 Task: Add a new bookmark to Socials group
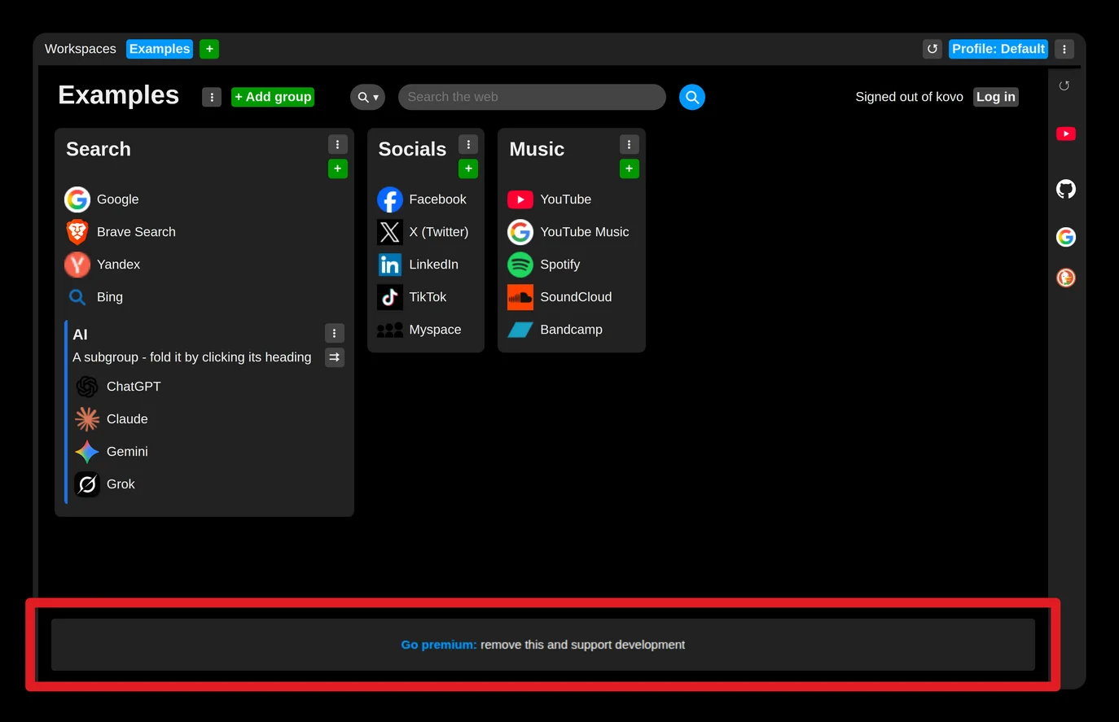click(x=468, y=168)
